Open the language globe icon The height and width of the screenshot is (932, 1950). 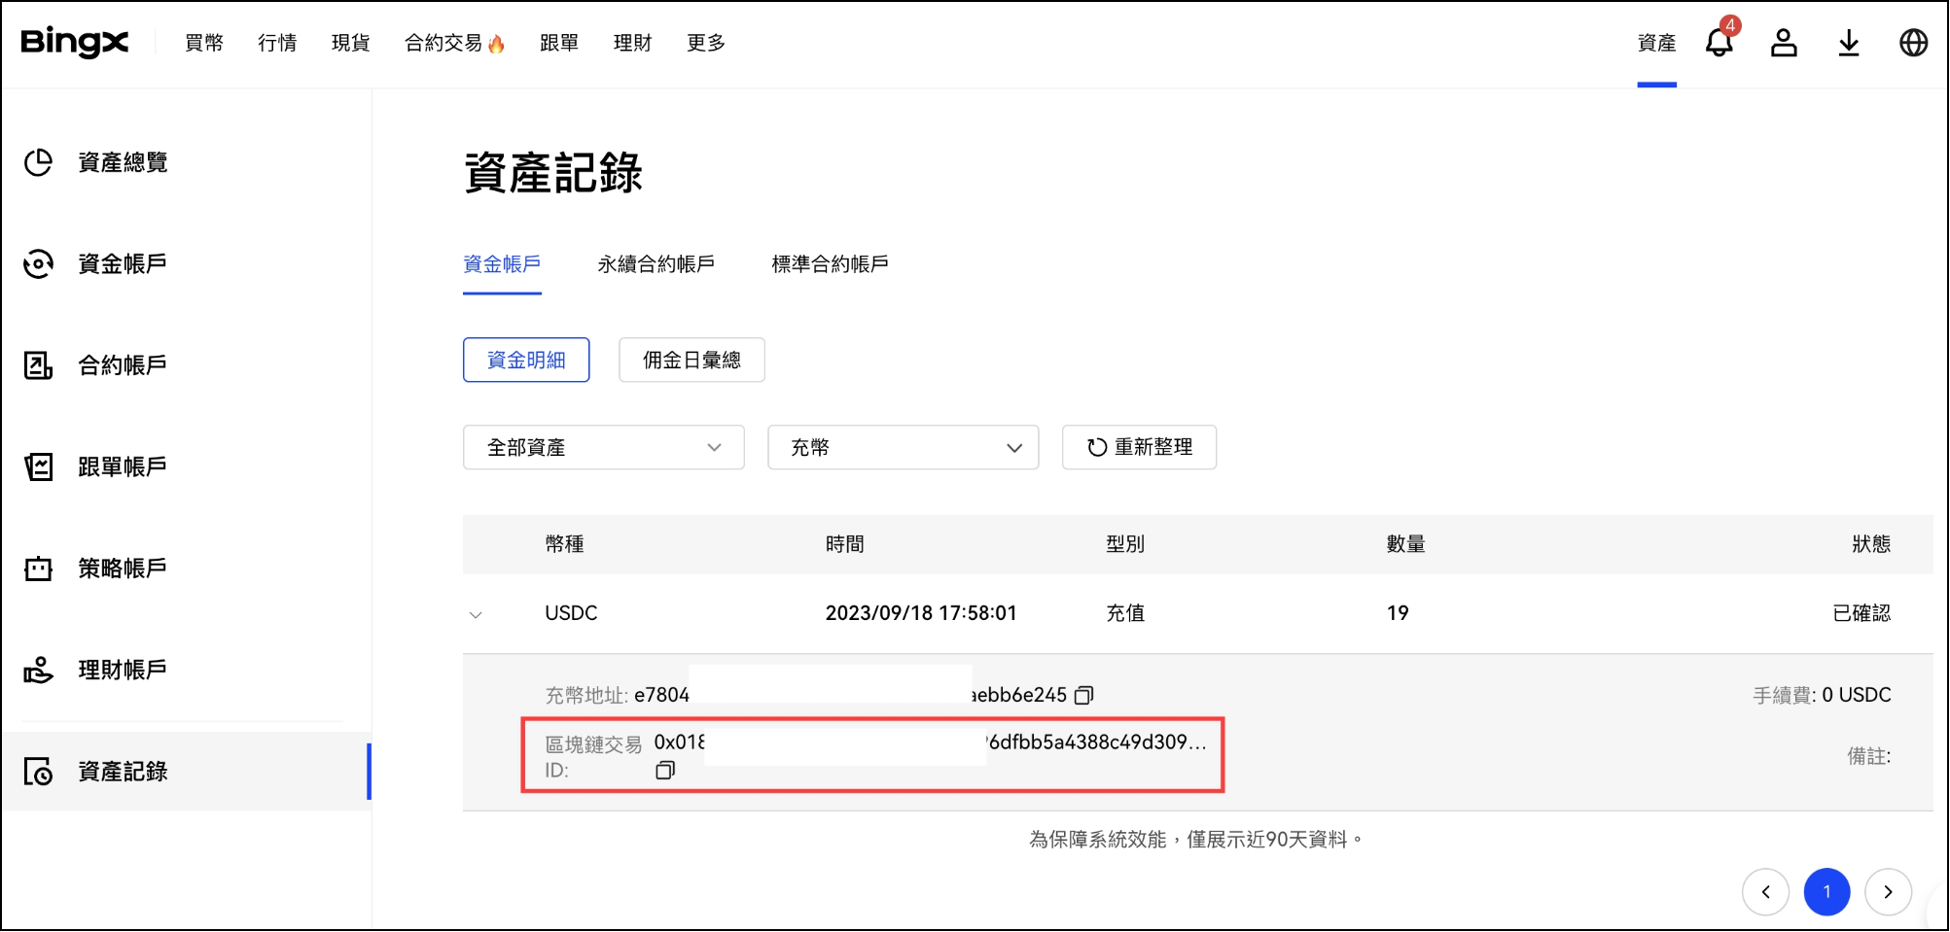tap(1913, 43)
